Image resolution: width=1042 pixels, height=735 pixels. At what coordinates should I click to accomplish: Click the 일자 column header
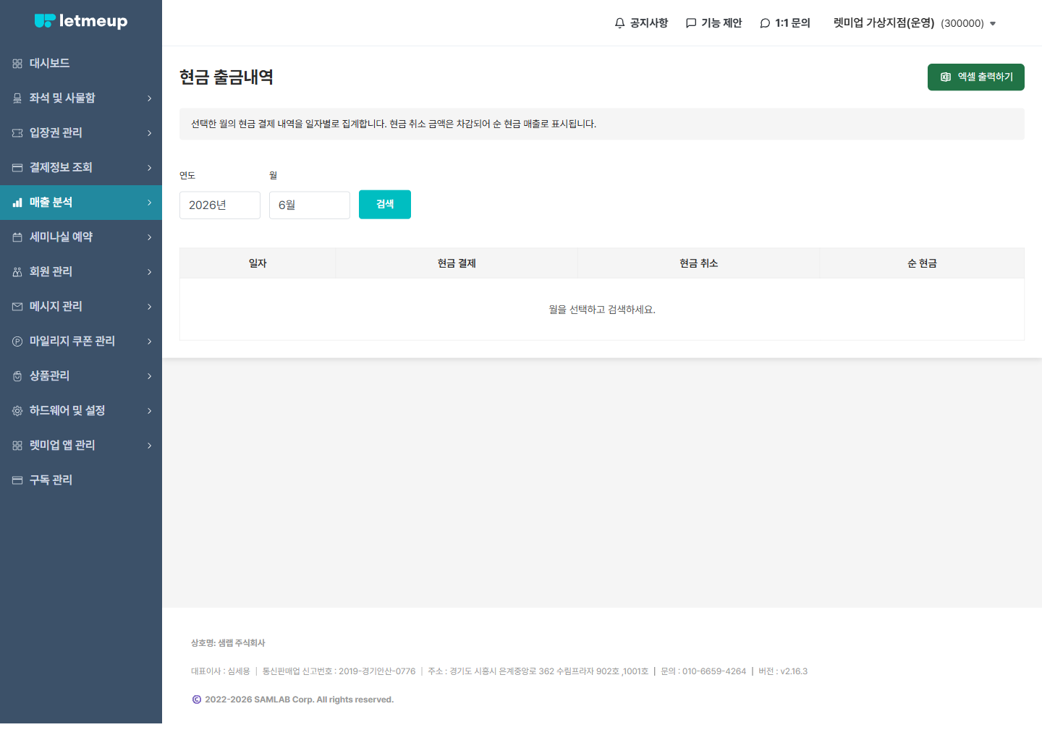tap(258, 263)
